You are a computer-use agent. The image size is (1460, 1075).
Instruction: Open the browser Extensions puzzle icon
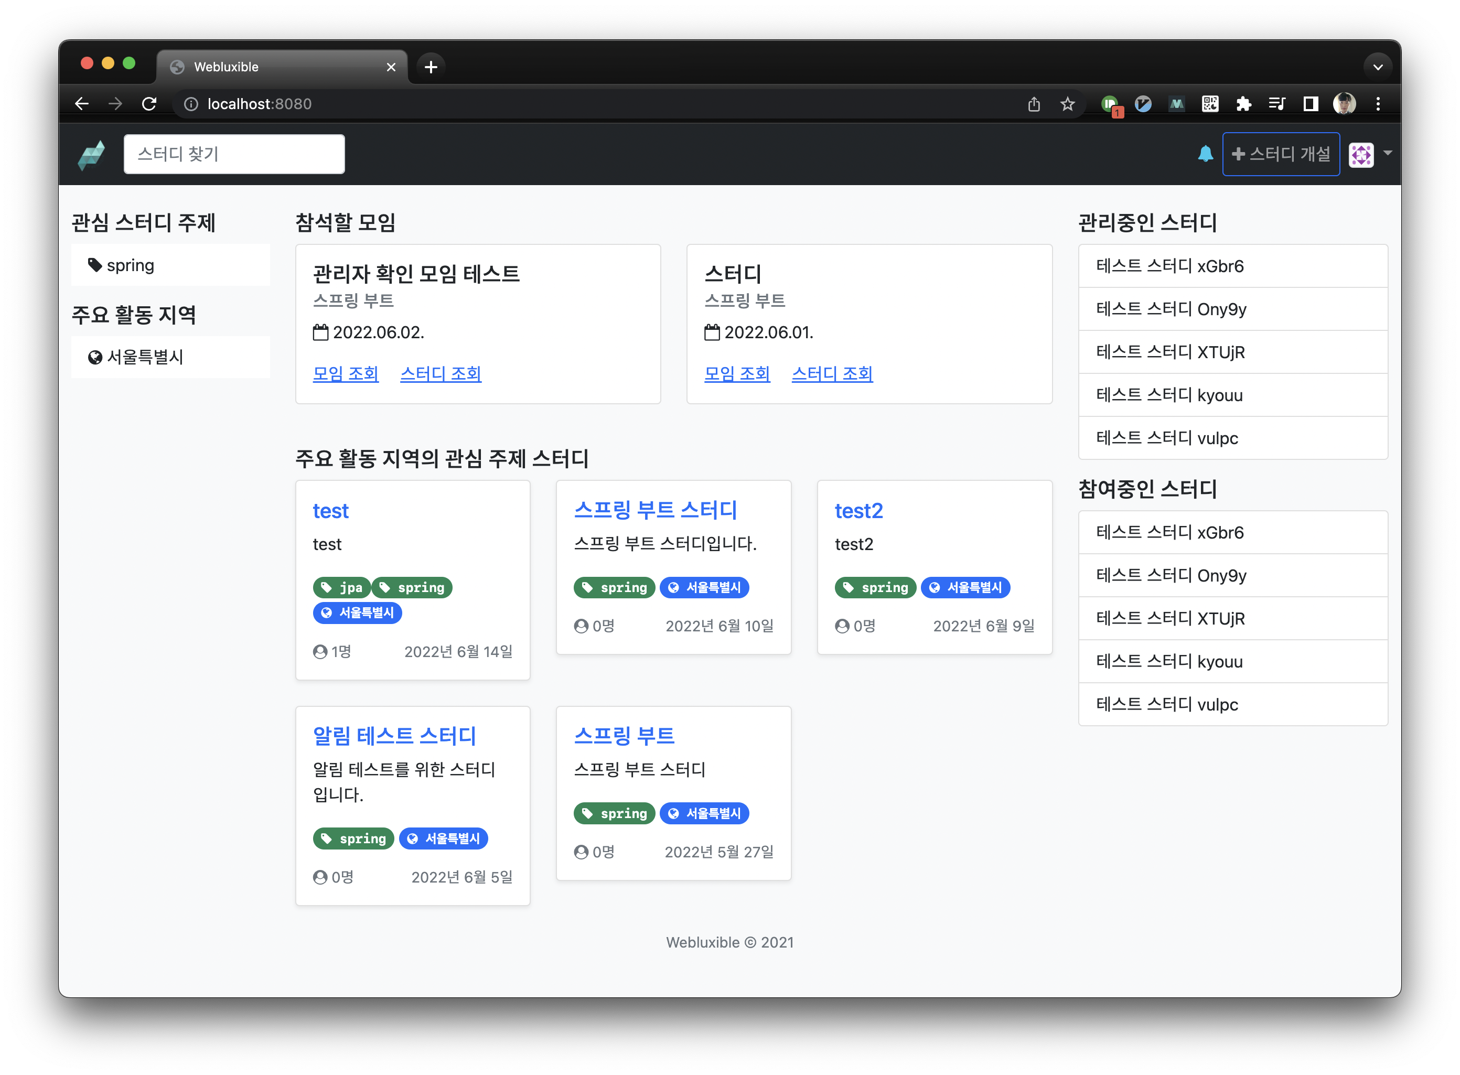[1243, 104]
